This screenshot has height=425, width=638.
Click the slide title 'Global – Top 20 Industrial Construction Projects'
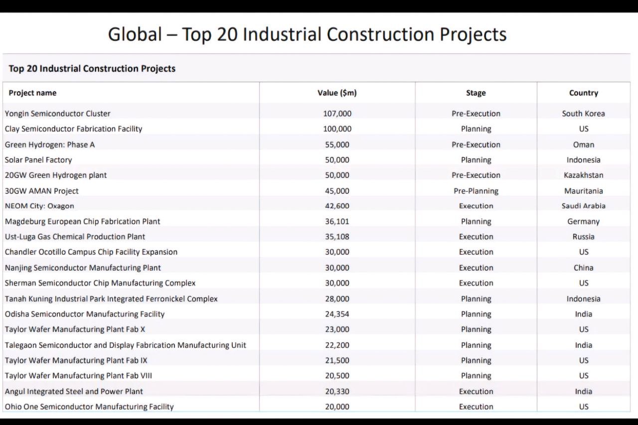coord(307,34)
